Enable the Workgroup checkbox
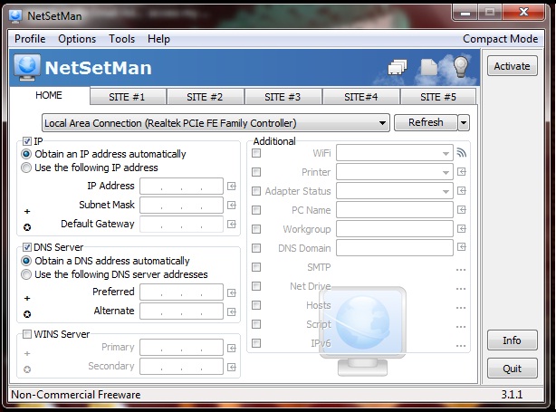556x412 pixels. coord(256,229)
